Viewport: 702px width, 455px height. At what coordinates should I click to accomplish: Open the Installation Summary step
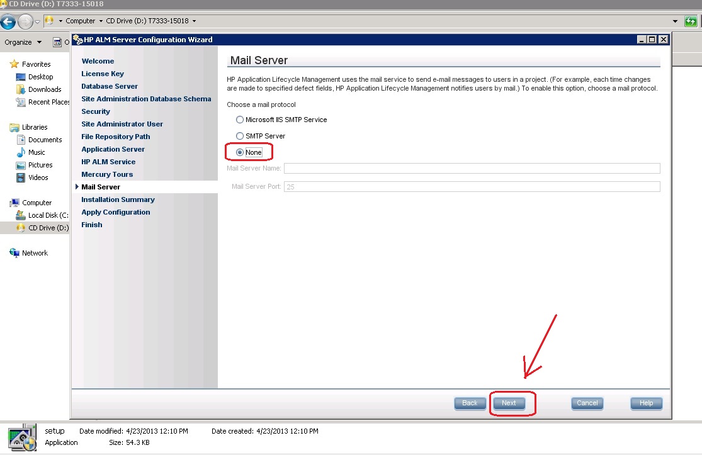pyautogui.click(x=118, y=199)
